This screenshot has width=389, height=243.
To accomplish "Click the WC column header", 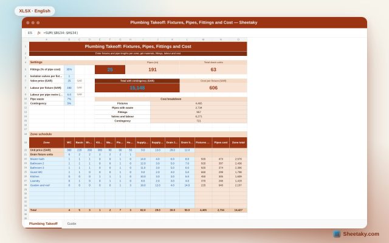I will pyautogui.click(x=69, y=143).
